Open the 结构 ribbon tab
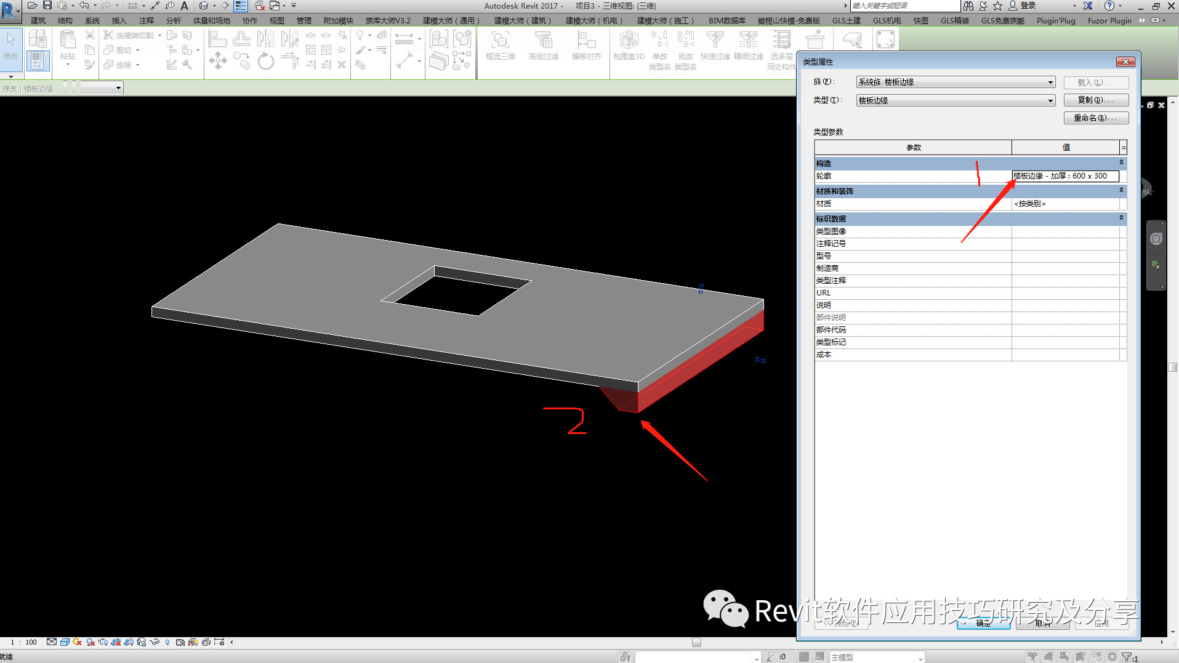 (x=65, y=20)
